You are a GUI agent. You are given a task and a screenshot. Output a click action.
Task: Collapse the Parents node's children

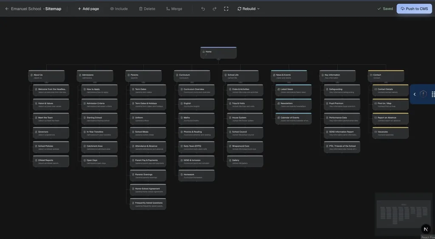click(144, 82)
